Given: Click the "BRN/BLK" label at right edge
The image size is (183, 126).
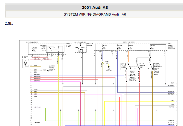Looking at the screenshot, I should [x=171, y=85].
